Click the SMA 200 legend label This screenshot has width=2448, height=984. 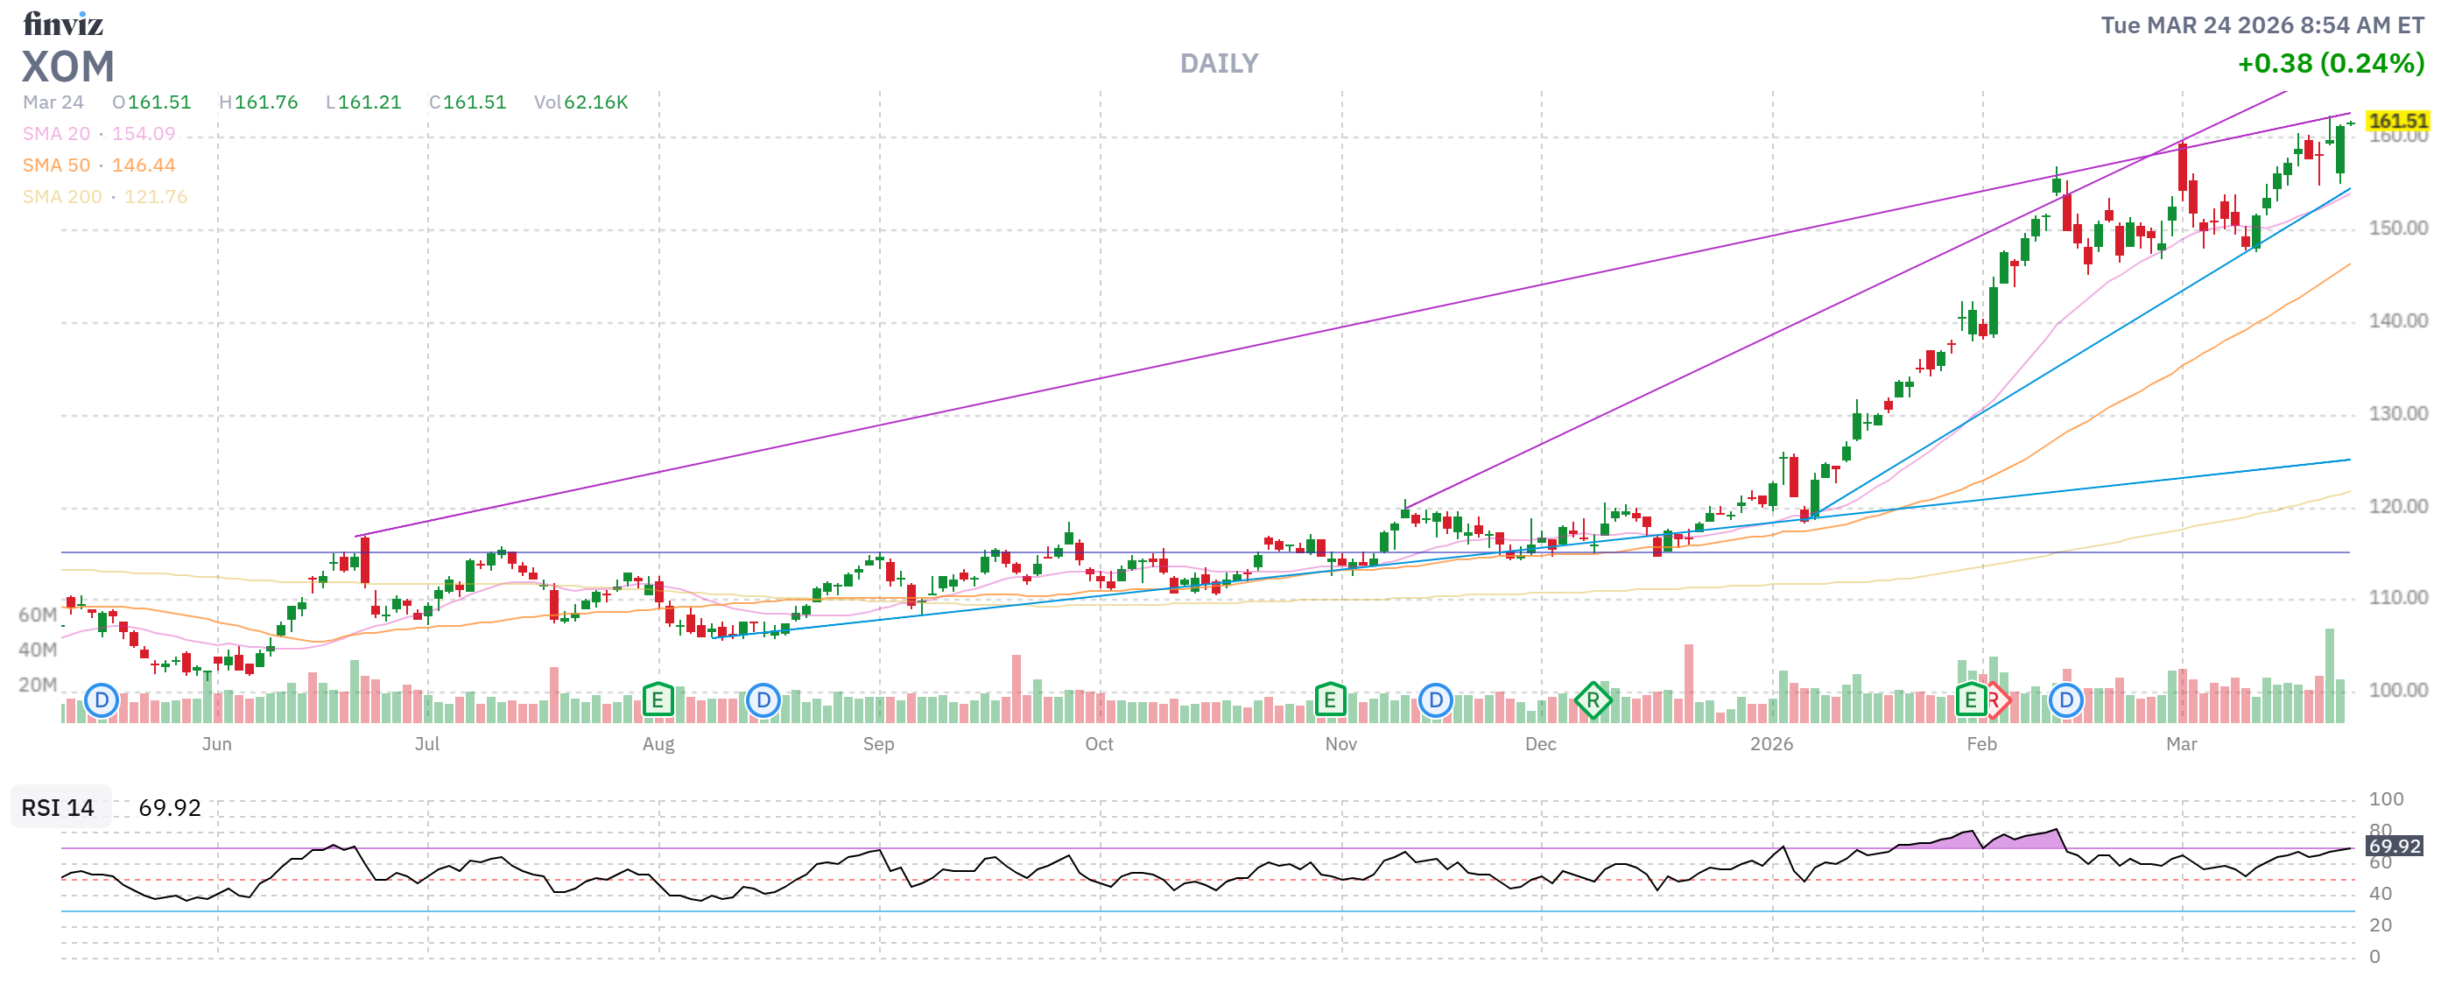pyautogui.click(x=62, y=197)
